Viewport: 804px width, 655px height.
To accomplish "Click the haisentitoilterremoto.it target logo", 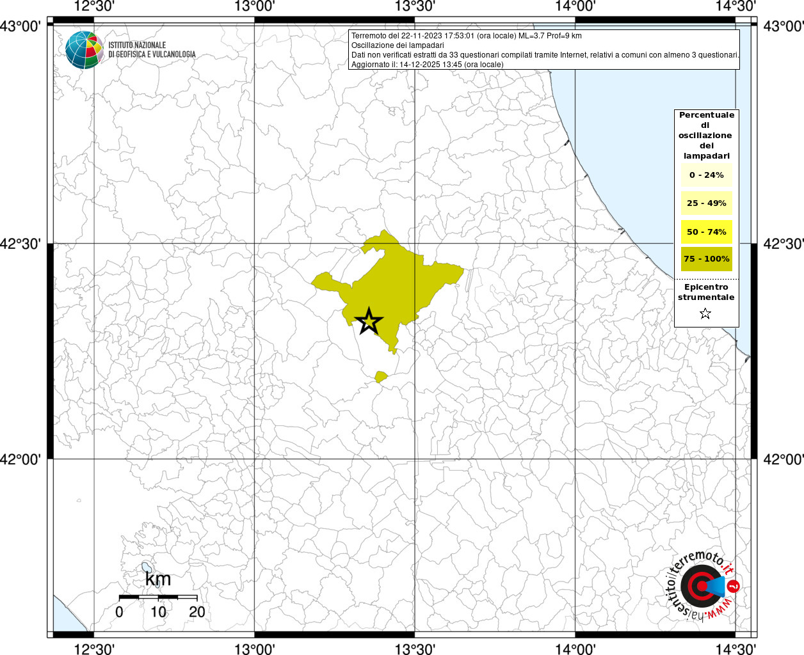I will pos(703,587).
